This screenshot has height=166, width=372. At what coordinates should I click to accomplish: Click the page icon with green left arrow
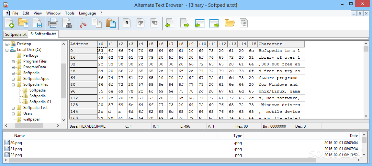(x=170, y=23)
